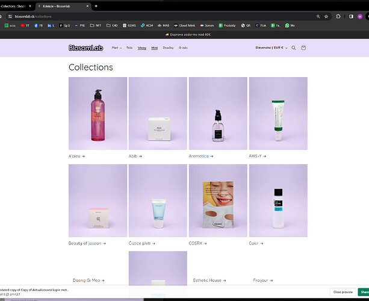Viewport: 369px width, 301px height.
Task: Open the Beauty of joseon collection link
Action: click(x=87, y=243)
